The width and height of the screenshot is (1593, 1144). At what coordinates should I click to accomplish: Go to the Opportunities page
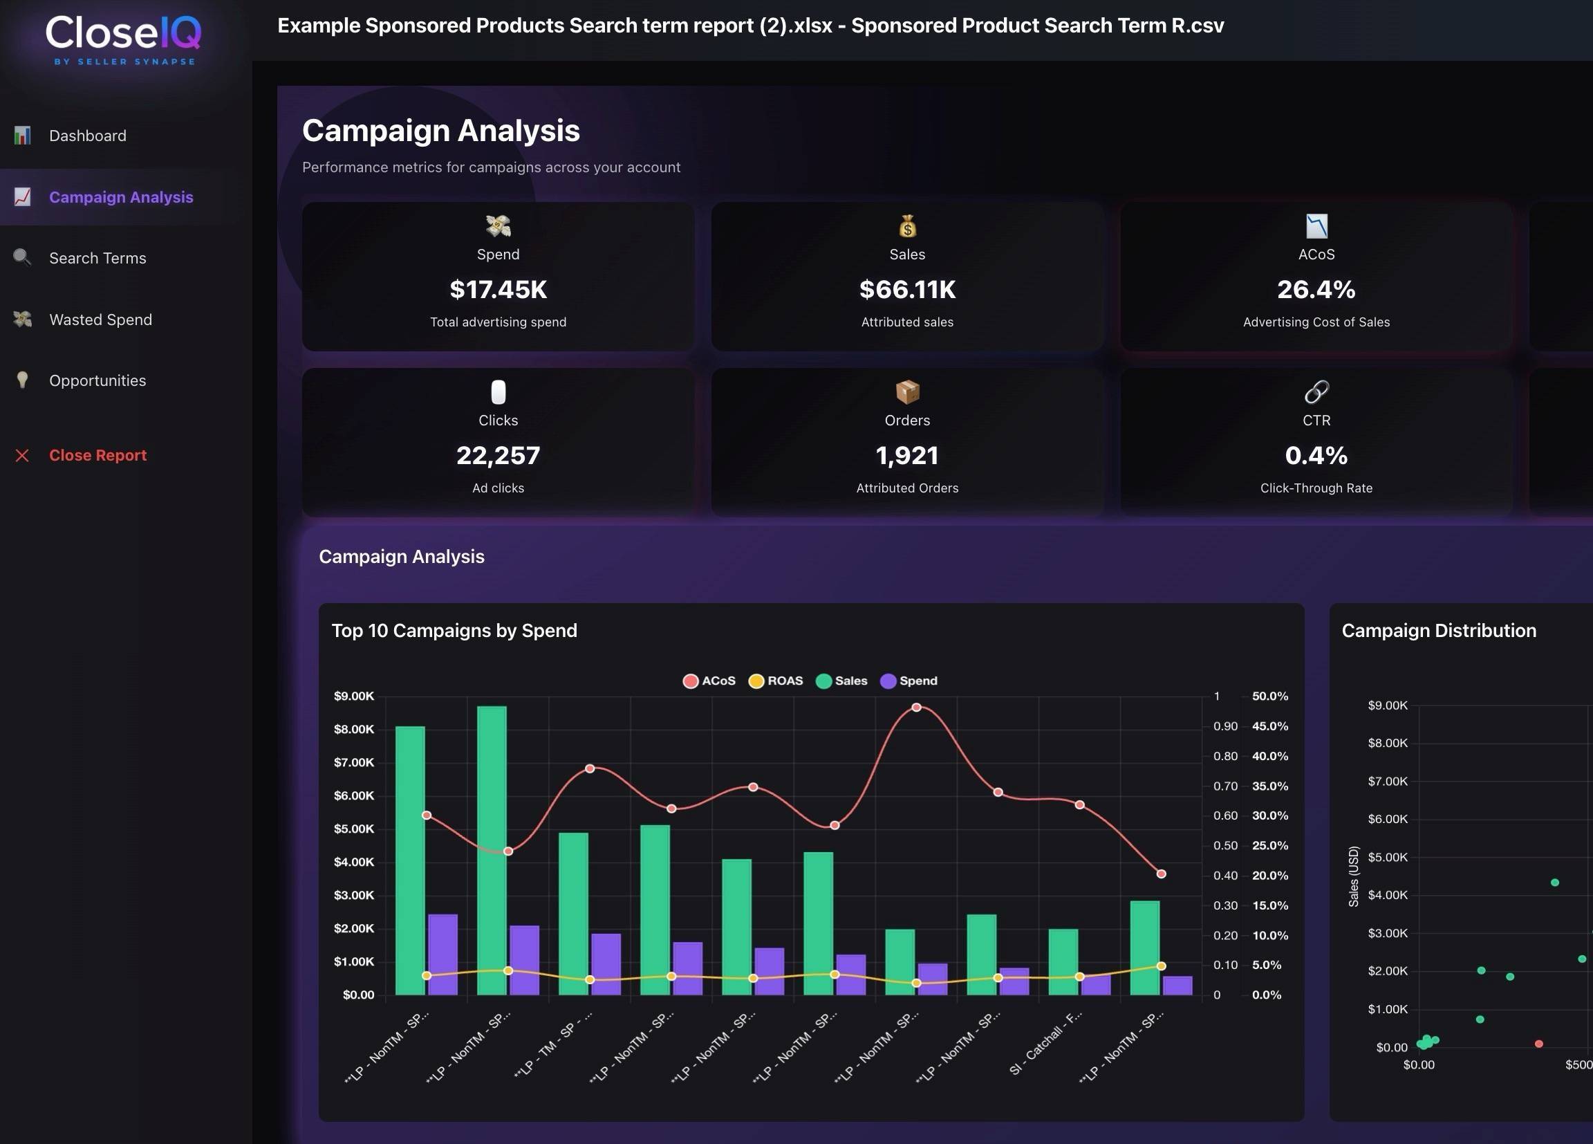(97, 380)
